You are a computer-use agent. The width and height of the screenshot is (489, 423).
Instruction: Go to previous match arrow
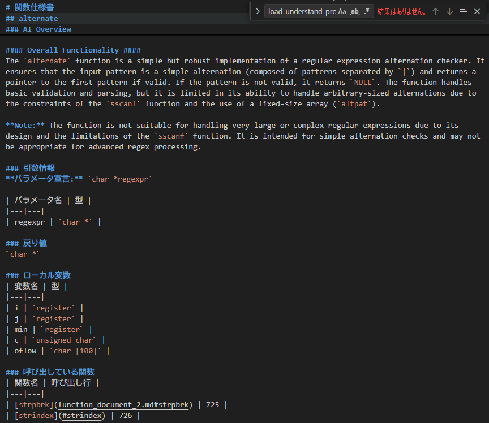coord(435,12)
